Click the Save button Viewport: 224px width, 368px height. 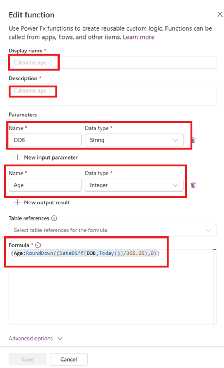point(28,359)
